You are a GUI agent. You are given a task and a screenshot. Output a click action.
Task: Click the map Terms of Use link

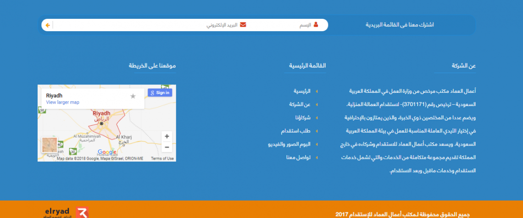coord(162,159)
